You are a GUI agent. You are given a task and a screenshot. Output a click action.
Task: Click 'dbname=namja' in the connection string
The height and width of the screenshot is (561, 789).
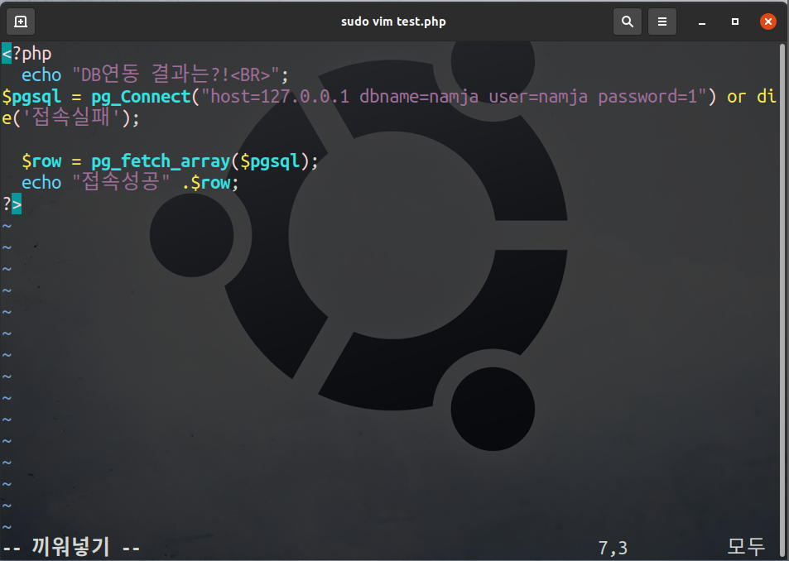click(419, 97)
